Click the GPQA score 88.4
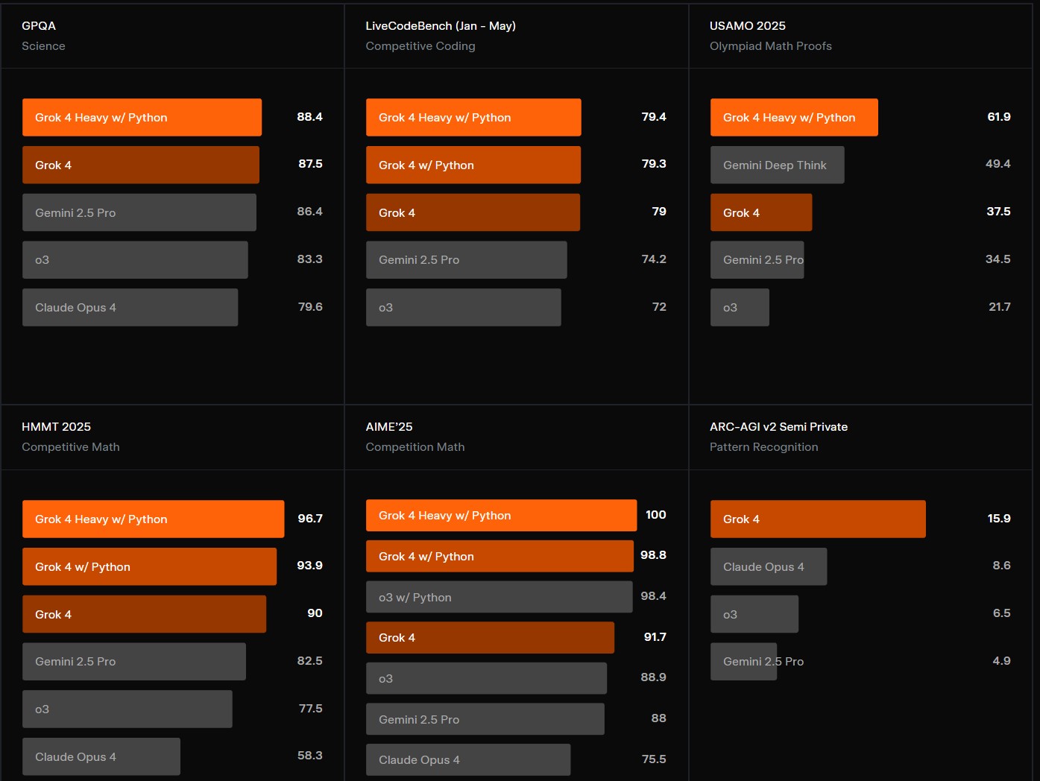This screenshot has width=1040, height=781. tap(309, 117)
